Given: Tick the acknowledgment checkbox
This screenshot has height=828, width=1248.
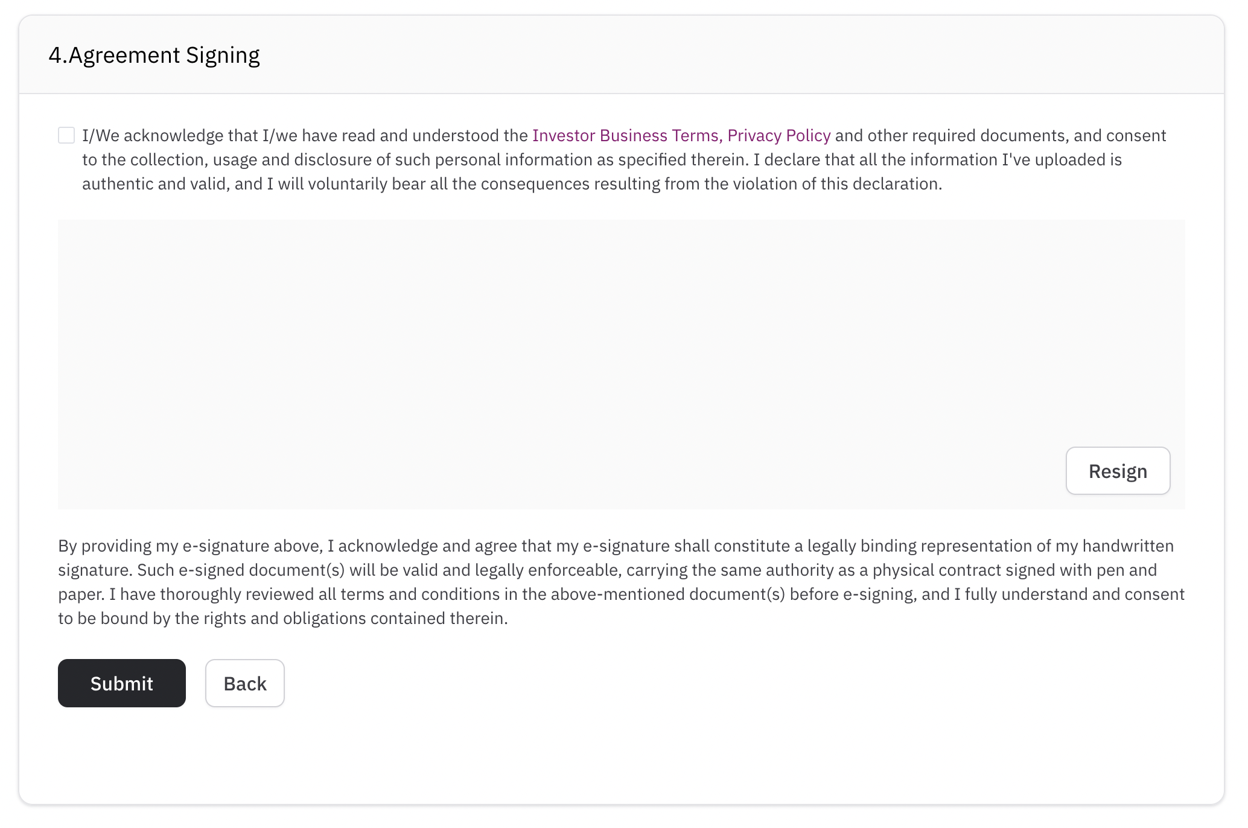Looking at the screenshot, I should pyautogui.click(x=66, y=135).
